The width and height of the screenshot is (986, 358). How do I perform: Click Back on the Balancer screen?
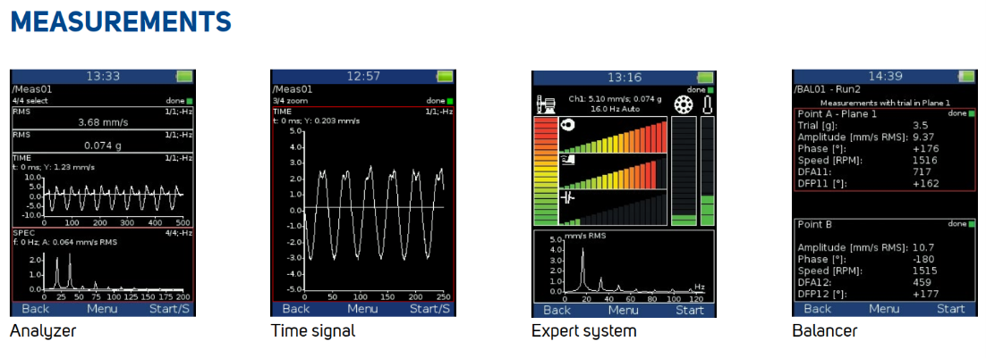pos(818,309)
